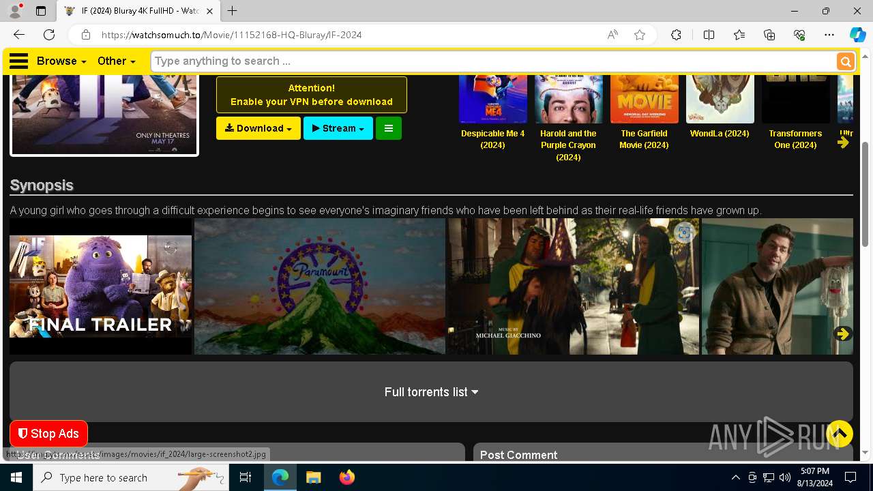Play the Final Trailer thumbnail

tap(100, 286)
